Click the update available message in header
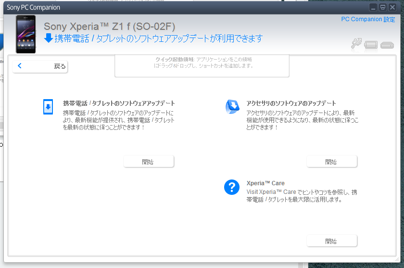Screen dimensions: 404x268 (158, 38)
